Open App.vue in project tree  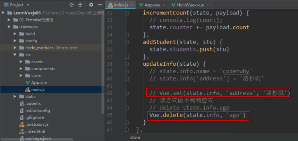coord(39,83)
